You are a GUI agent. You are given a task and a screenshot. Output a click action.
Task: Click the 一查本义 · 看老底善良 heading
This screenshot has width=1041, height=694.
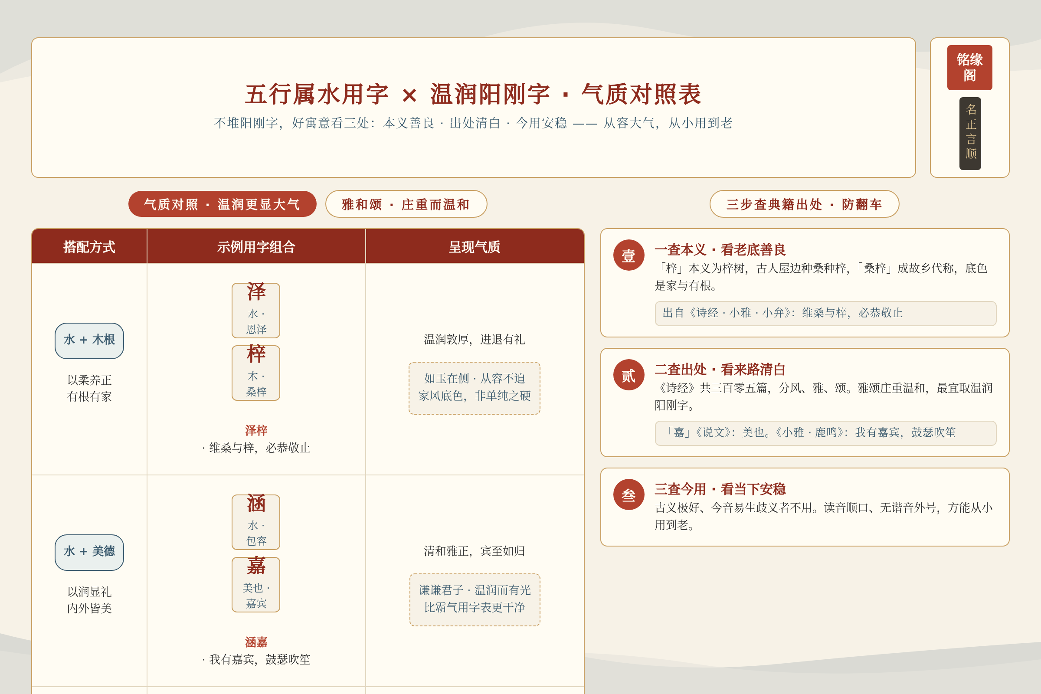(x=720, y=250)
